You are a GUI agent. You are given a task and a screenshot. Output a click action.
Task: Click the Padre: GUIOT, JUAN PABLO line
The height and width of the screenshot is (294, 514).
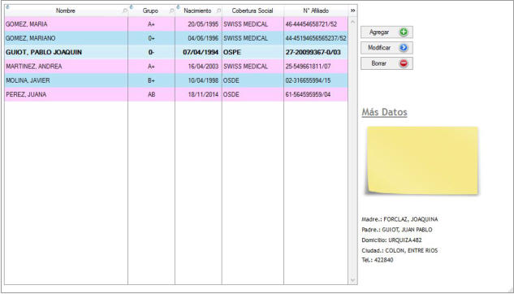pos(396,230)
